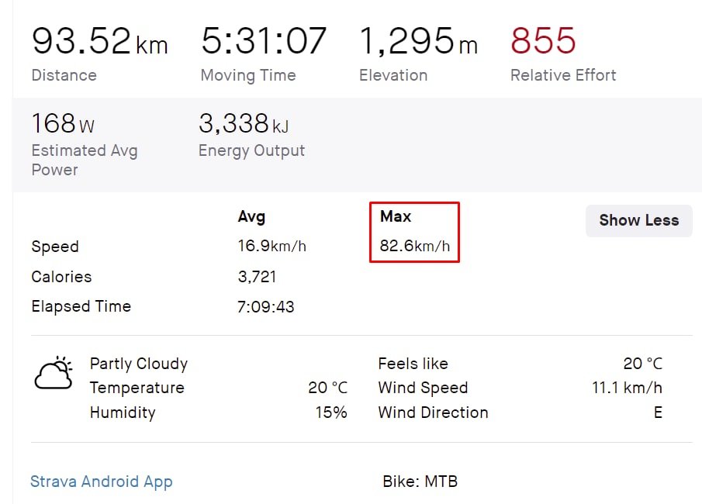Click the Partly Cloudy weather label

tap(139, 364)
